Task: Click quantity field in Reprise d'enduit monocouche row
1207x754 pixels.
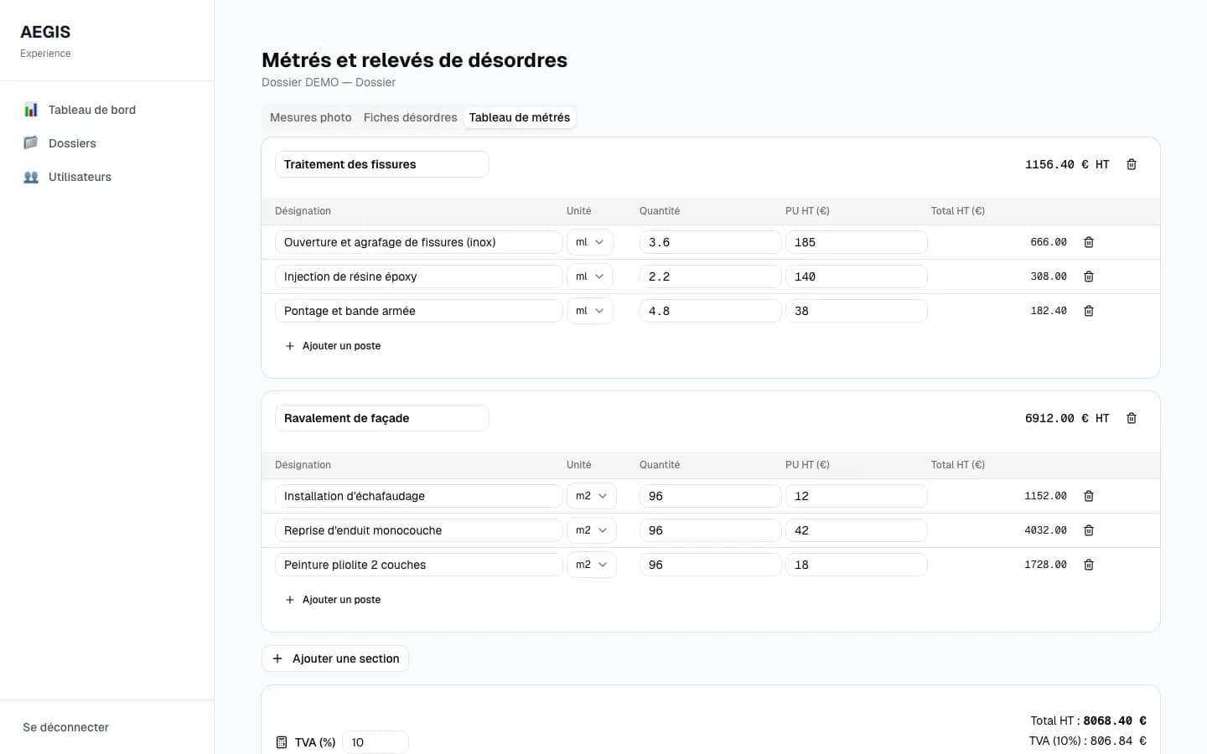Action: 711,530
